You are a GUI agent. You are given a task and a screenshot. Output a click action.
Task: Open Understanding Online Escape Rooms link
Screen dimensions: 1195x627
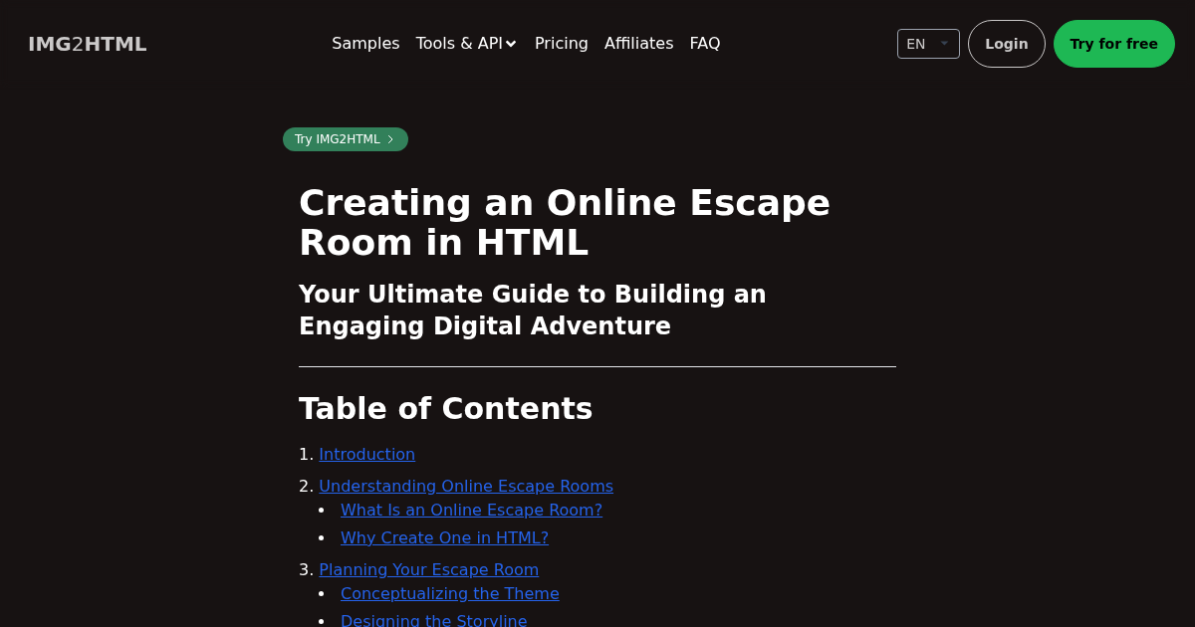coord(465,487)
